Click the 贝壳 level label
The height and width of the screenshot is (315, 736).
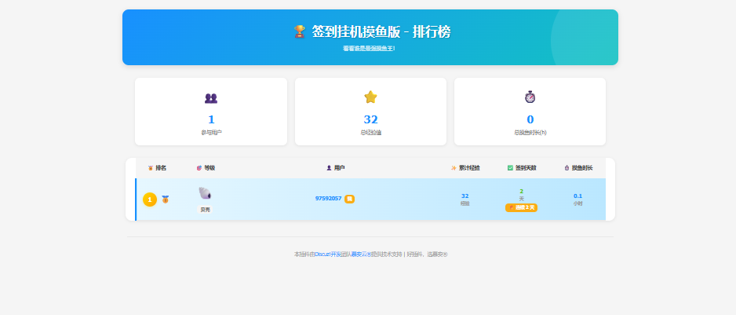pyautogui.click(x=205, y=210)
